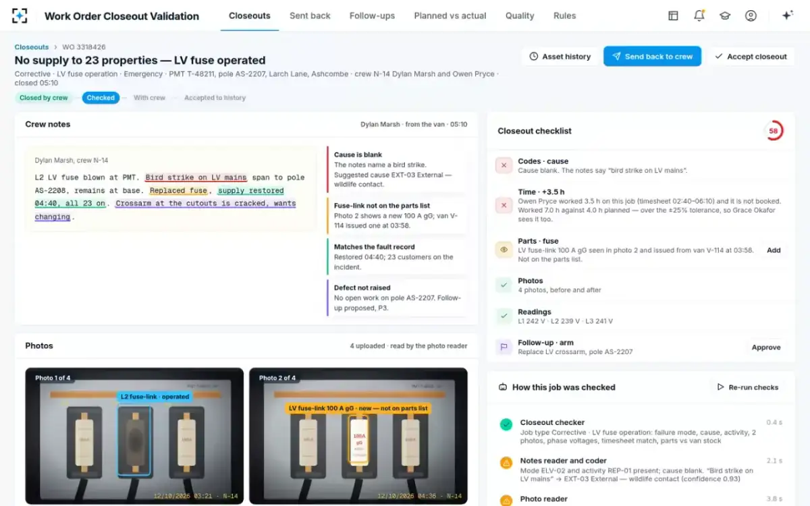Go to the Quality tab
810x506 pixels.
(x=520, y=16)
